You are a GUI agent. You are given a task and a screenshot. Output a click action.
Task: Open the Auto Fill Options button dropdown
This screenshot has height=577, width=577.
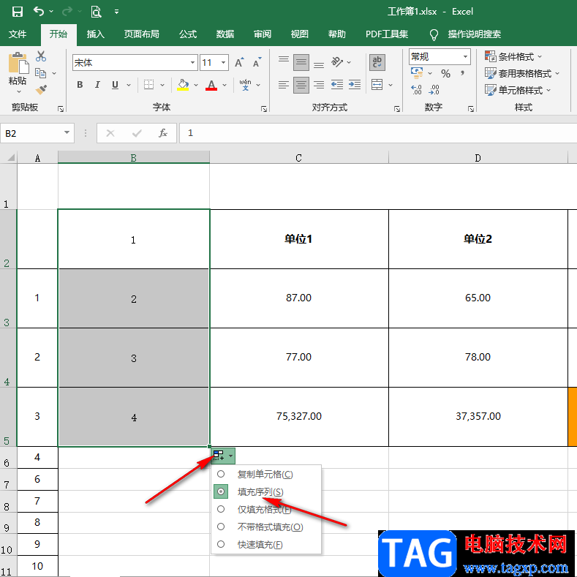pos(223,456)
